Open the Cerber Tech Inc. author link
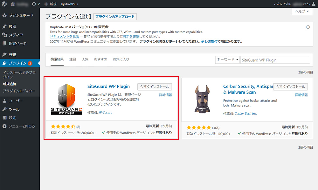 245,114
